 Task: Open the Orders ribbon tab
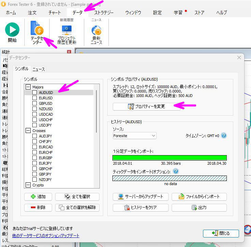pyautogui.click(x=32, y=13)
